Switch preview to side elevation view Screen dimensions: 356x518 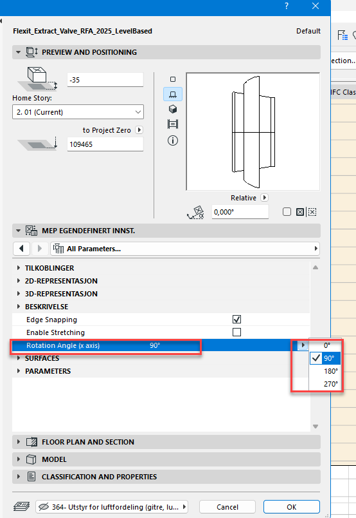tap(173, 95)
